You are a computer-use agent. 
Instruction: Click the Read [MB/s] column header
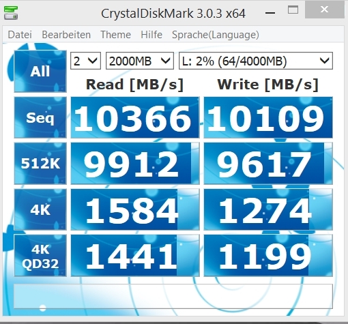click(134, 85)
